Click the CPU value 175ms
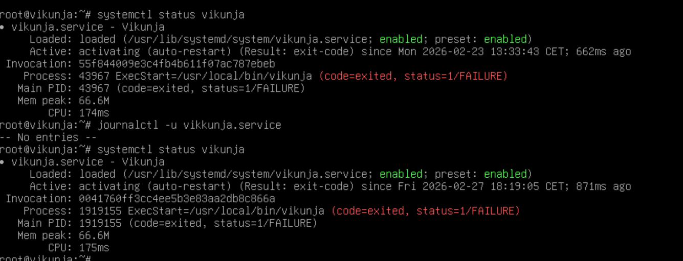 94,248
